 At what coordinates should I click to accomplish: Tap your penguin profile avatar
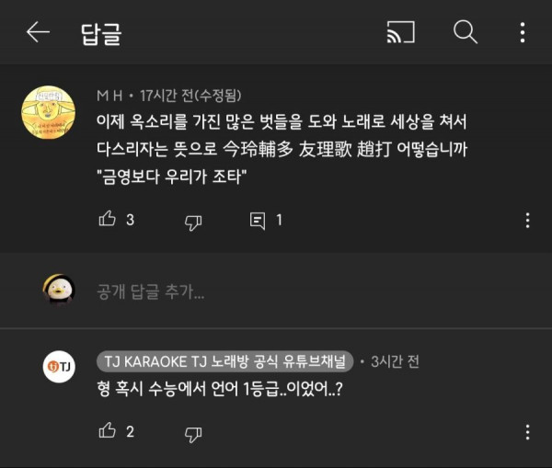click(x=60, y=290)
